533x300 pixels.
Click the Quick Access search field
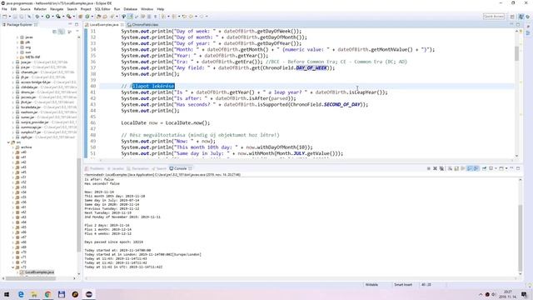click(x=494, y=17)
